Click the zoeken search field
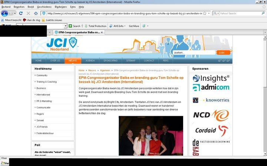Image resolution: width=267 pixels, height=166 pixels. tap(194, 53)
